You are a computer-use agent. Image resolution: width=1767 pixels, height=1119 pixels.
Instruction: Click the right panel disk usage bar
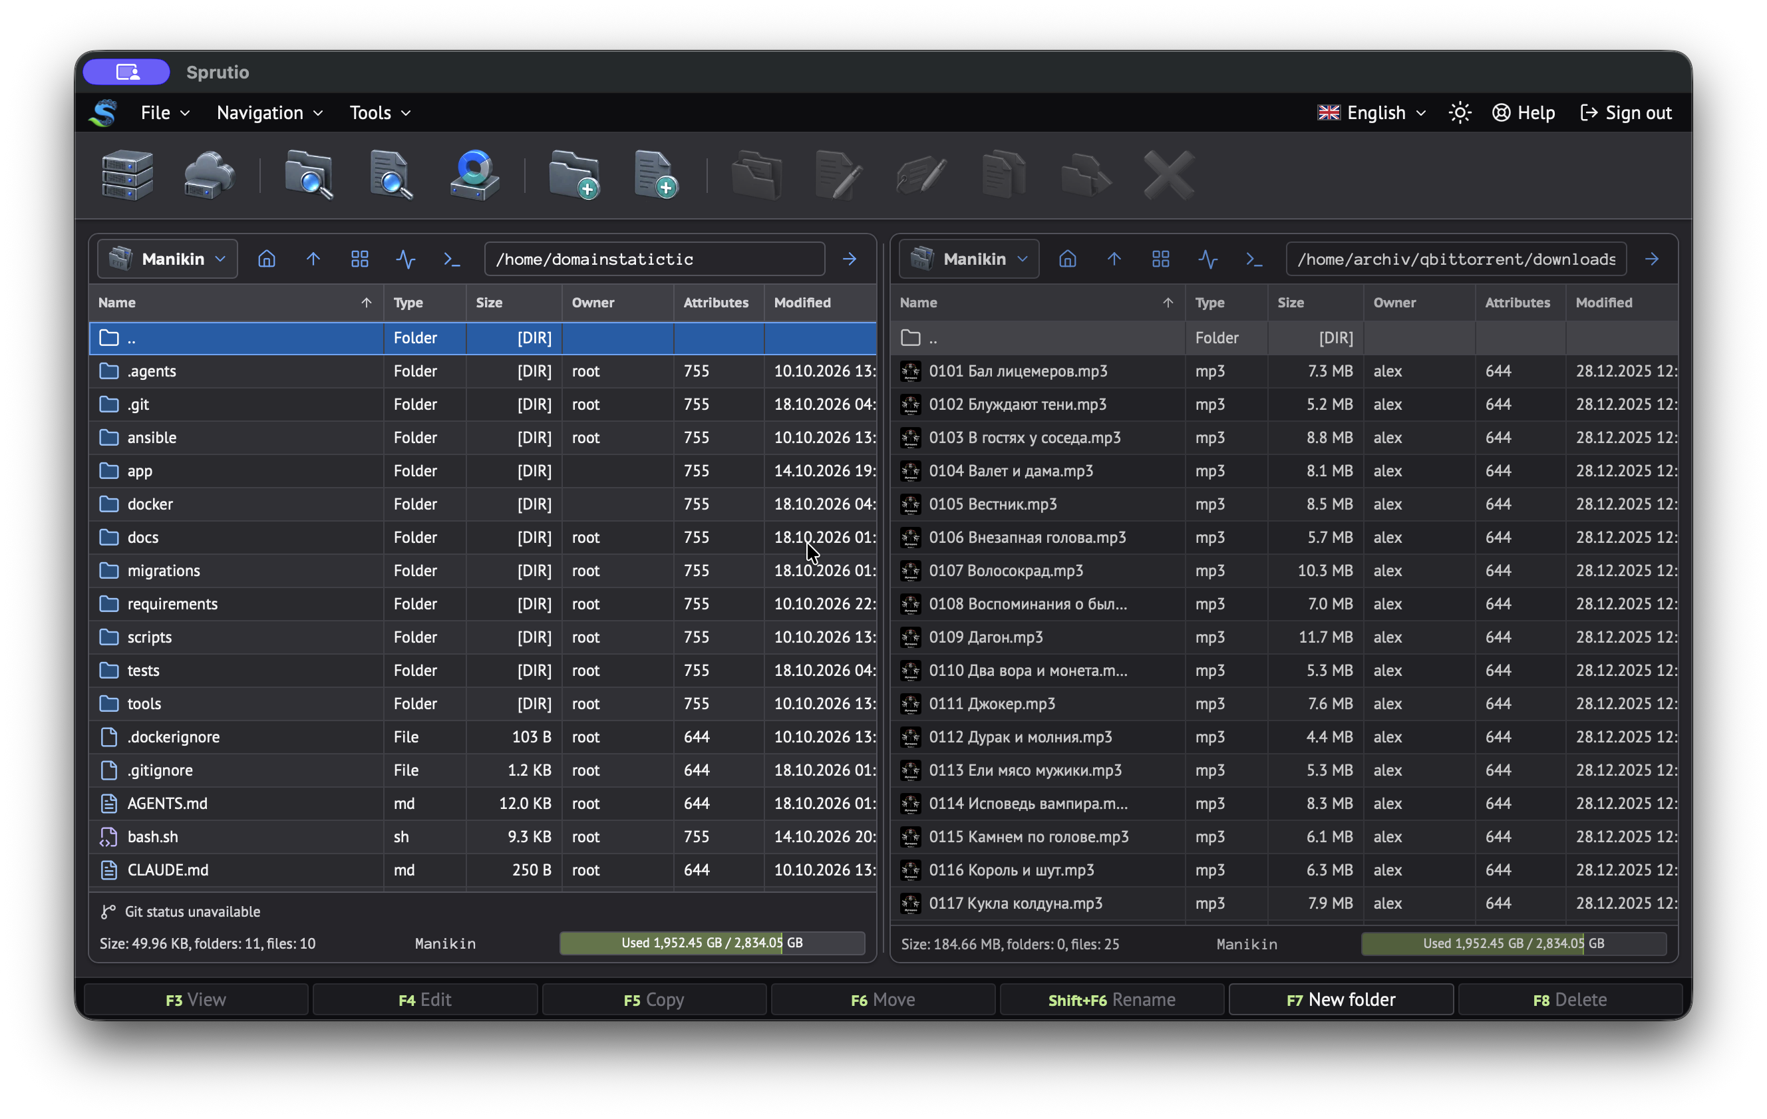pyautogui.click(x=1513, y=943)
